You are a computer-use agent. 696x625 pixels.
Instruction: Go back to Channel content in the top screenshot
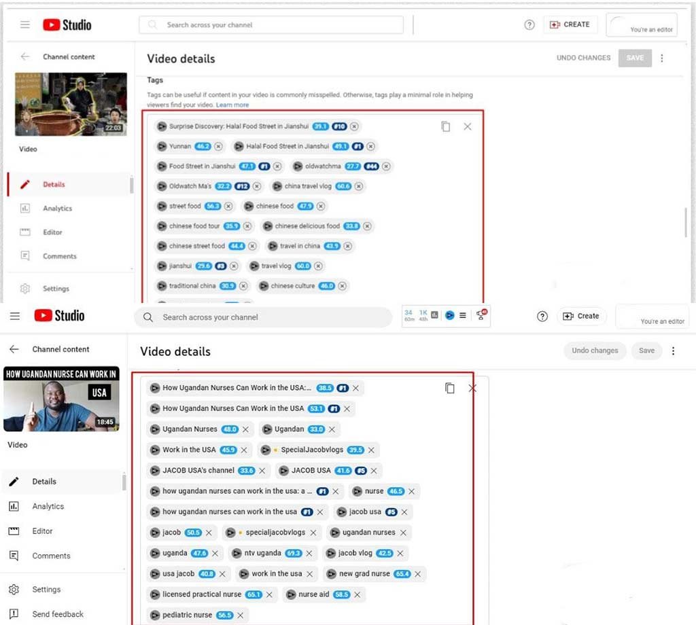[x=25, y=56]
